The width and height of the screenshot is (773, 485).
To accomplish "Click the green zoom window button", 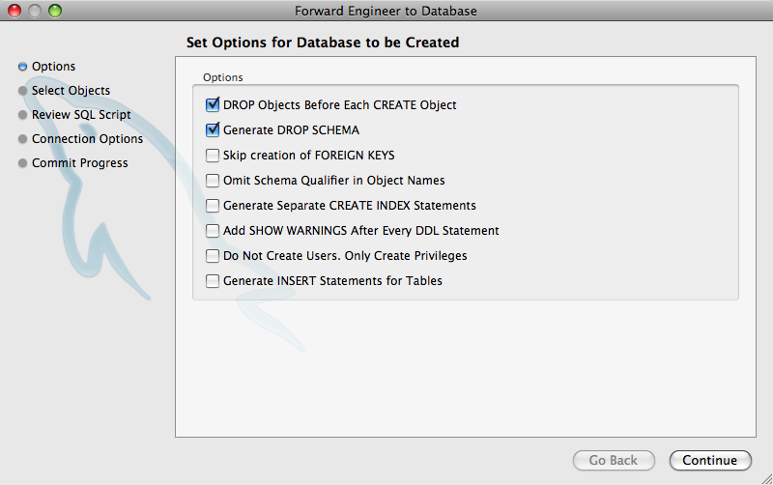I will tap(55, 11).
